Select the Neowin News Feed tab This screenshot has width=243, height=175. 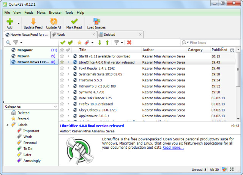(x=27, y=35)
